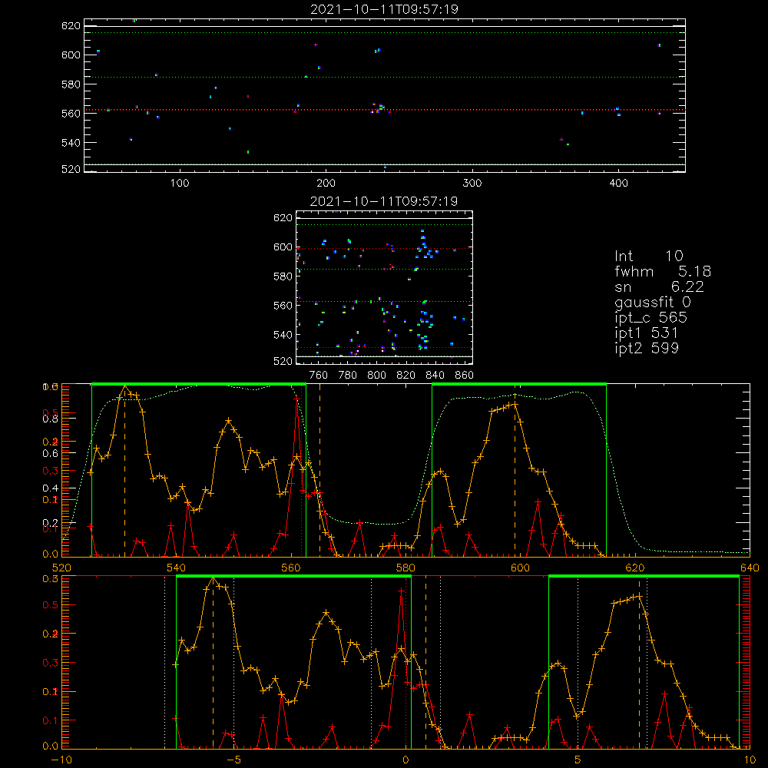This screenshot has width=768, height=768.
Task: Click the 'ipt1 531' readout line
Action: [x=647, y=333]
